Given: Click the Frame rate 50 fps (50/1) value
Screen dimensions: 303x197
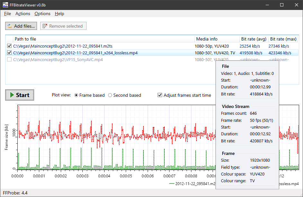Looking at the screenshot, I should tap(262, 120).
